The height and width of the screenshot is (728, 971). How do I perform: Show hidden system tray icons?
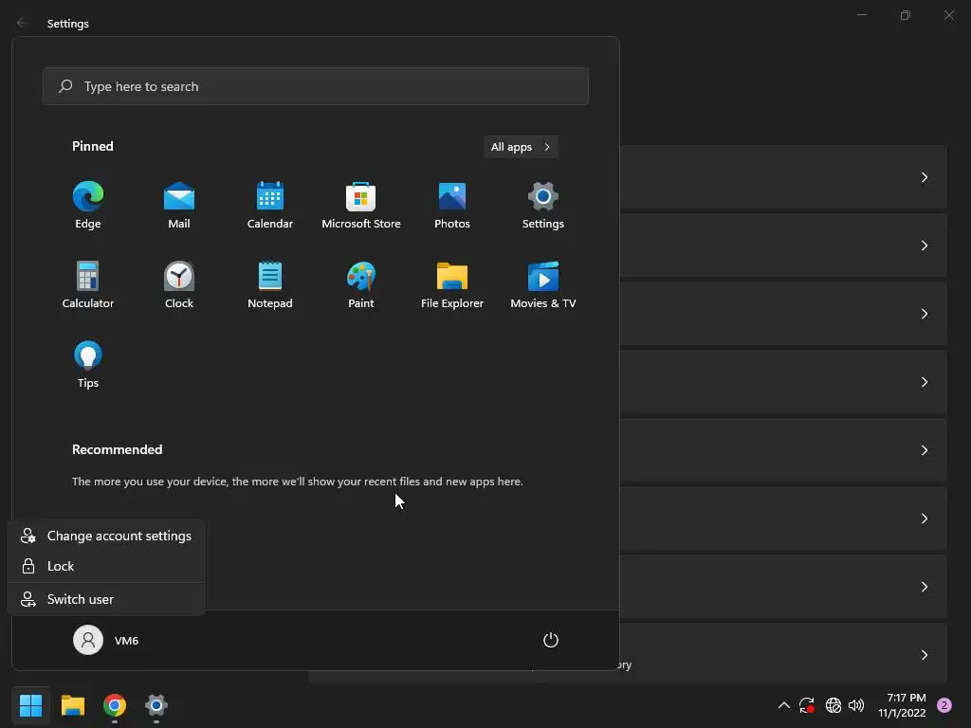point(783,705)
